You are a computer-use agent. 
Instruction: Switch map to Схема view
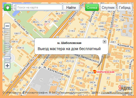[92, 7]
